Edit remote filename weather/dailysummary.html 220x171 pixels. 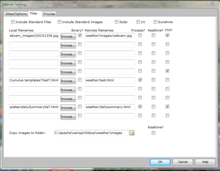[110, 107]
